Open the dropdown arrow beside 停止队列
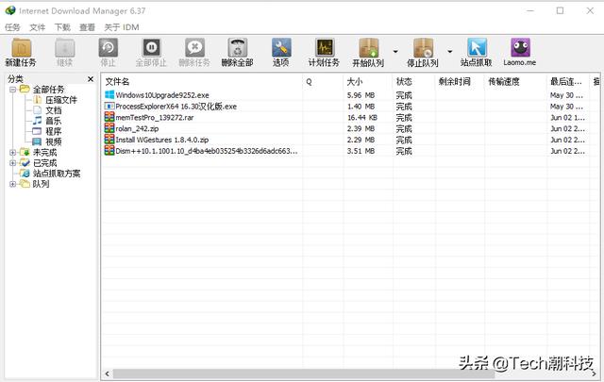Screen dimensions: 604x382 449,52
